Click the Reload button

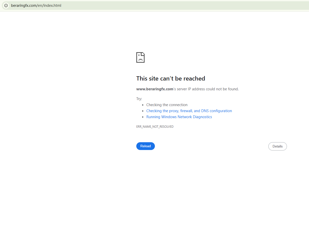coord(146,146)
